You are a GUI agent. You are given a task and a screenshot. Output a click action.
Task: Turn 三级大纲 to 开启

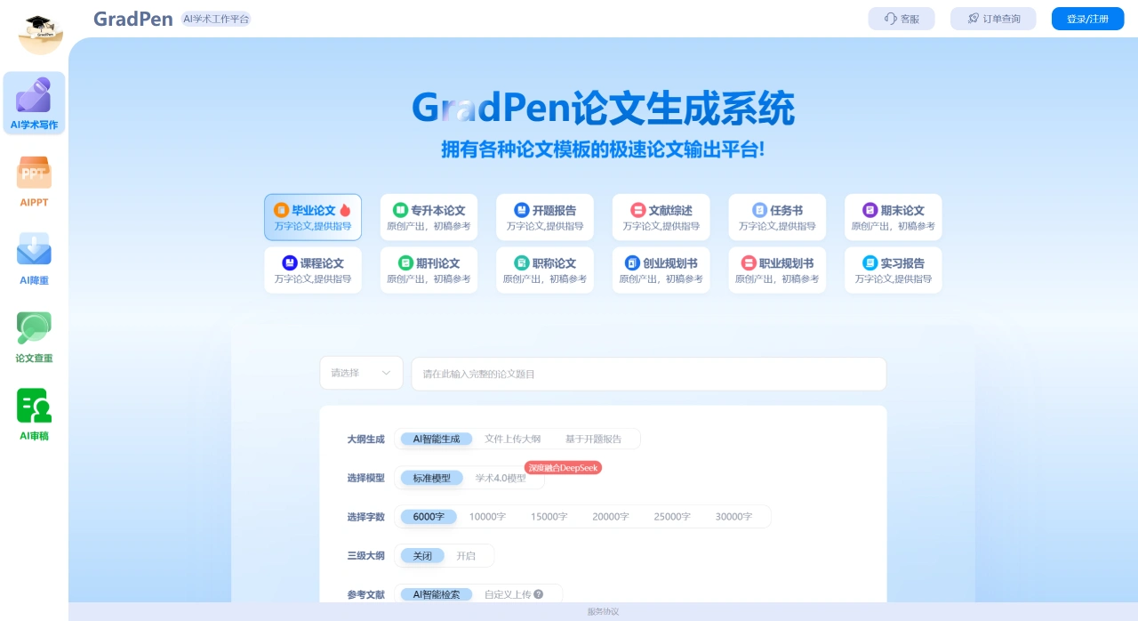[466, 555]
